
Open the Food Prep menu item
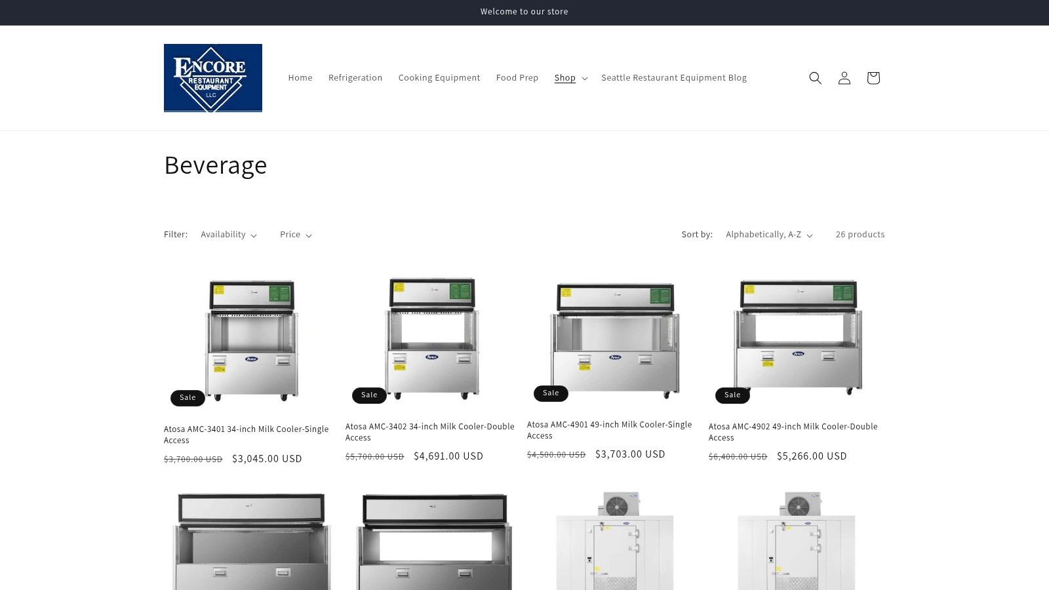pos(517,77)
